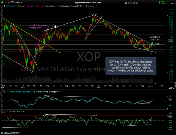
Task: Click the scale arrow near oscillator 5.00 level
Action: click(168, 97)
